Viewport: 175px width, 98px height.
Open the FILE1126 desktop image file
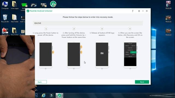168,5
